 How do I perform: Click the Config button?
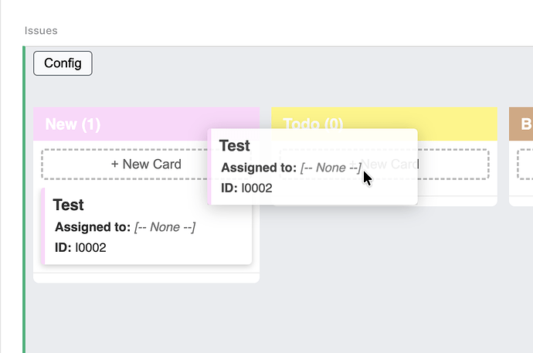click(63, 63)
